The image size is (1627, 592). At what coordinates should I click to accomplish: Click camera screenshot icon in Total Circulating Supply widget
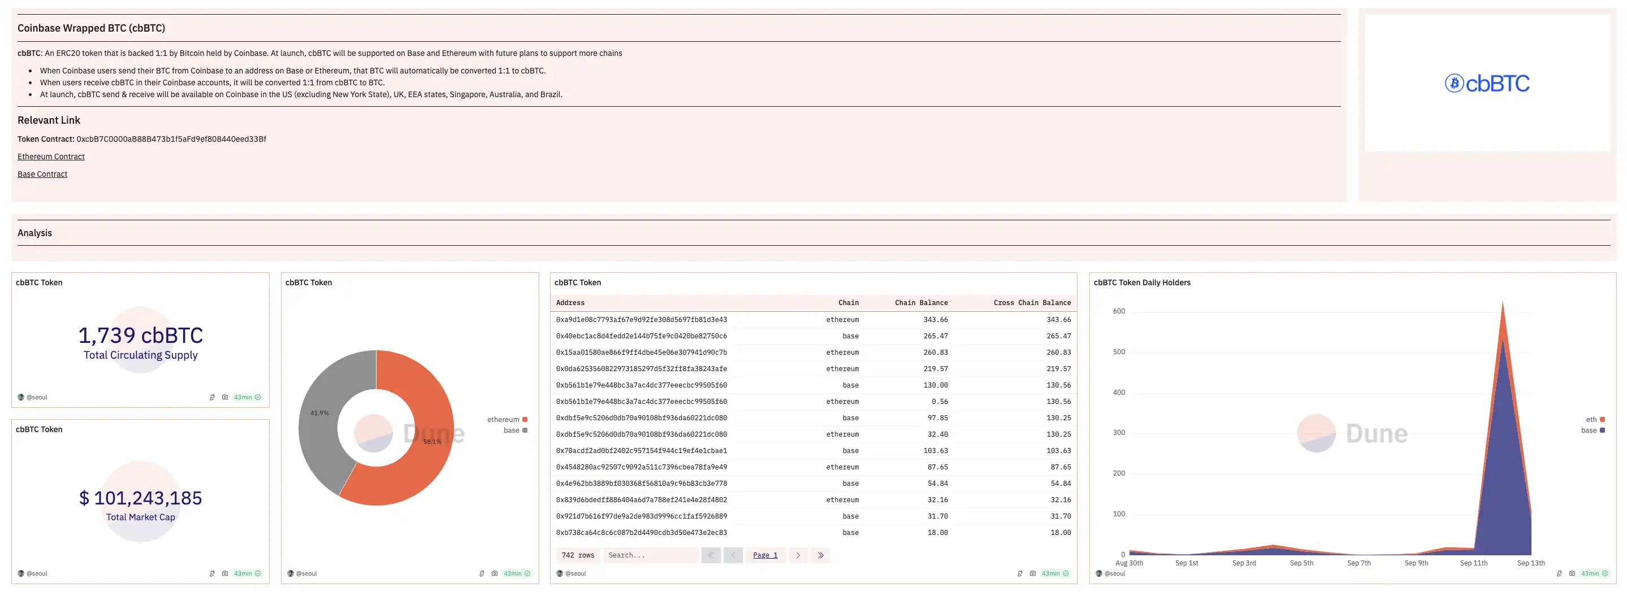tap(225, 397)
